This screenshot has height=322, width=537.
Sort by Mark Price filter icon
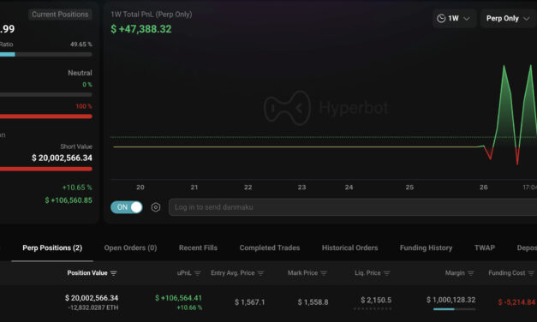click(x=324, y=273)
